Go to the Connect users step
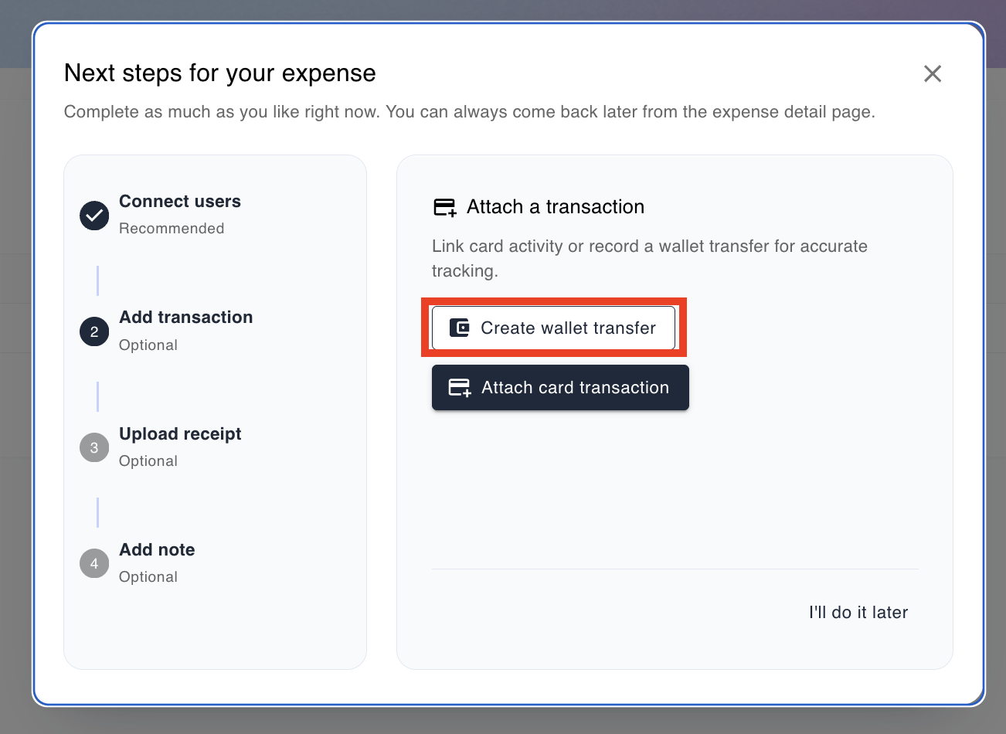 179,202
